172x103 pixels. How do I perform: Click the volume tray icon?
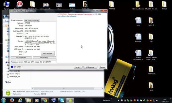coord(157,100)
